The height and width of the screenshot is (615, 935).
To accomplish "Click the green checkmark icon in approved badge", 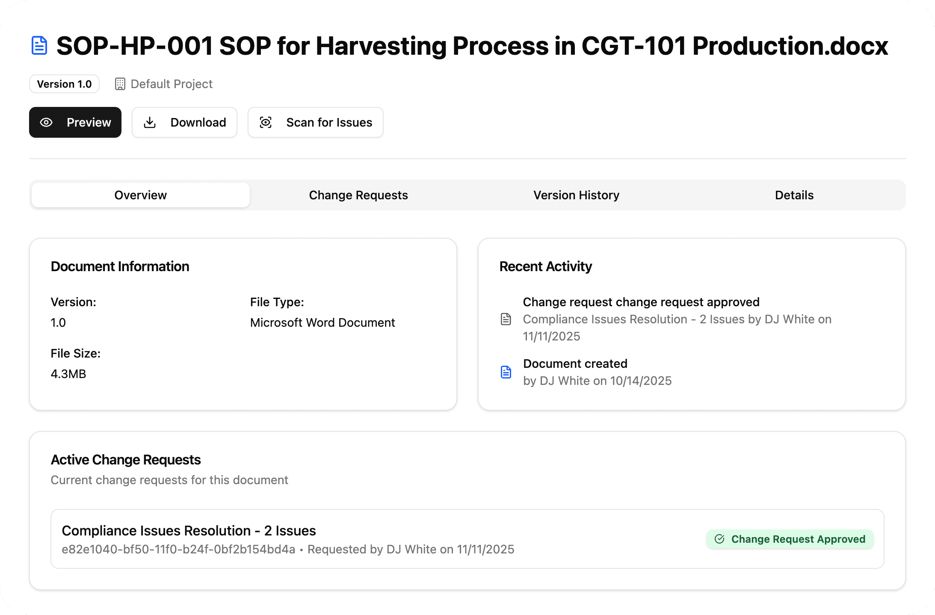I will (719, 539).
